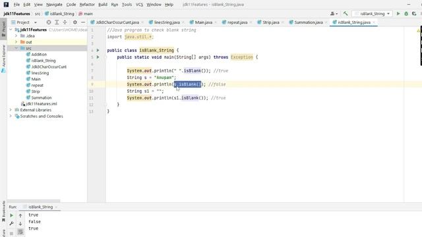Open the Build menu
The image size is (422, 237).
pyautogui.click(x=103, y=5)
